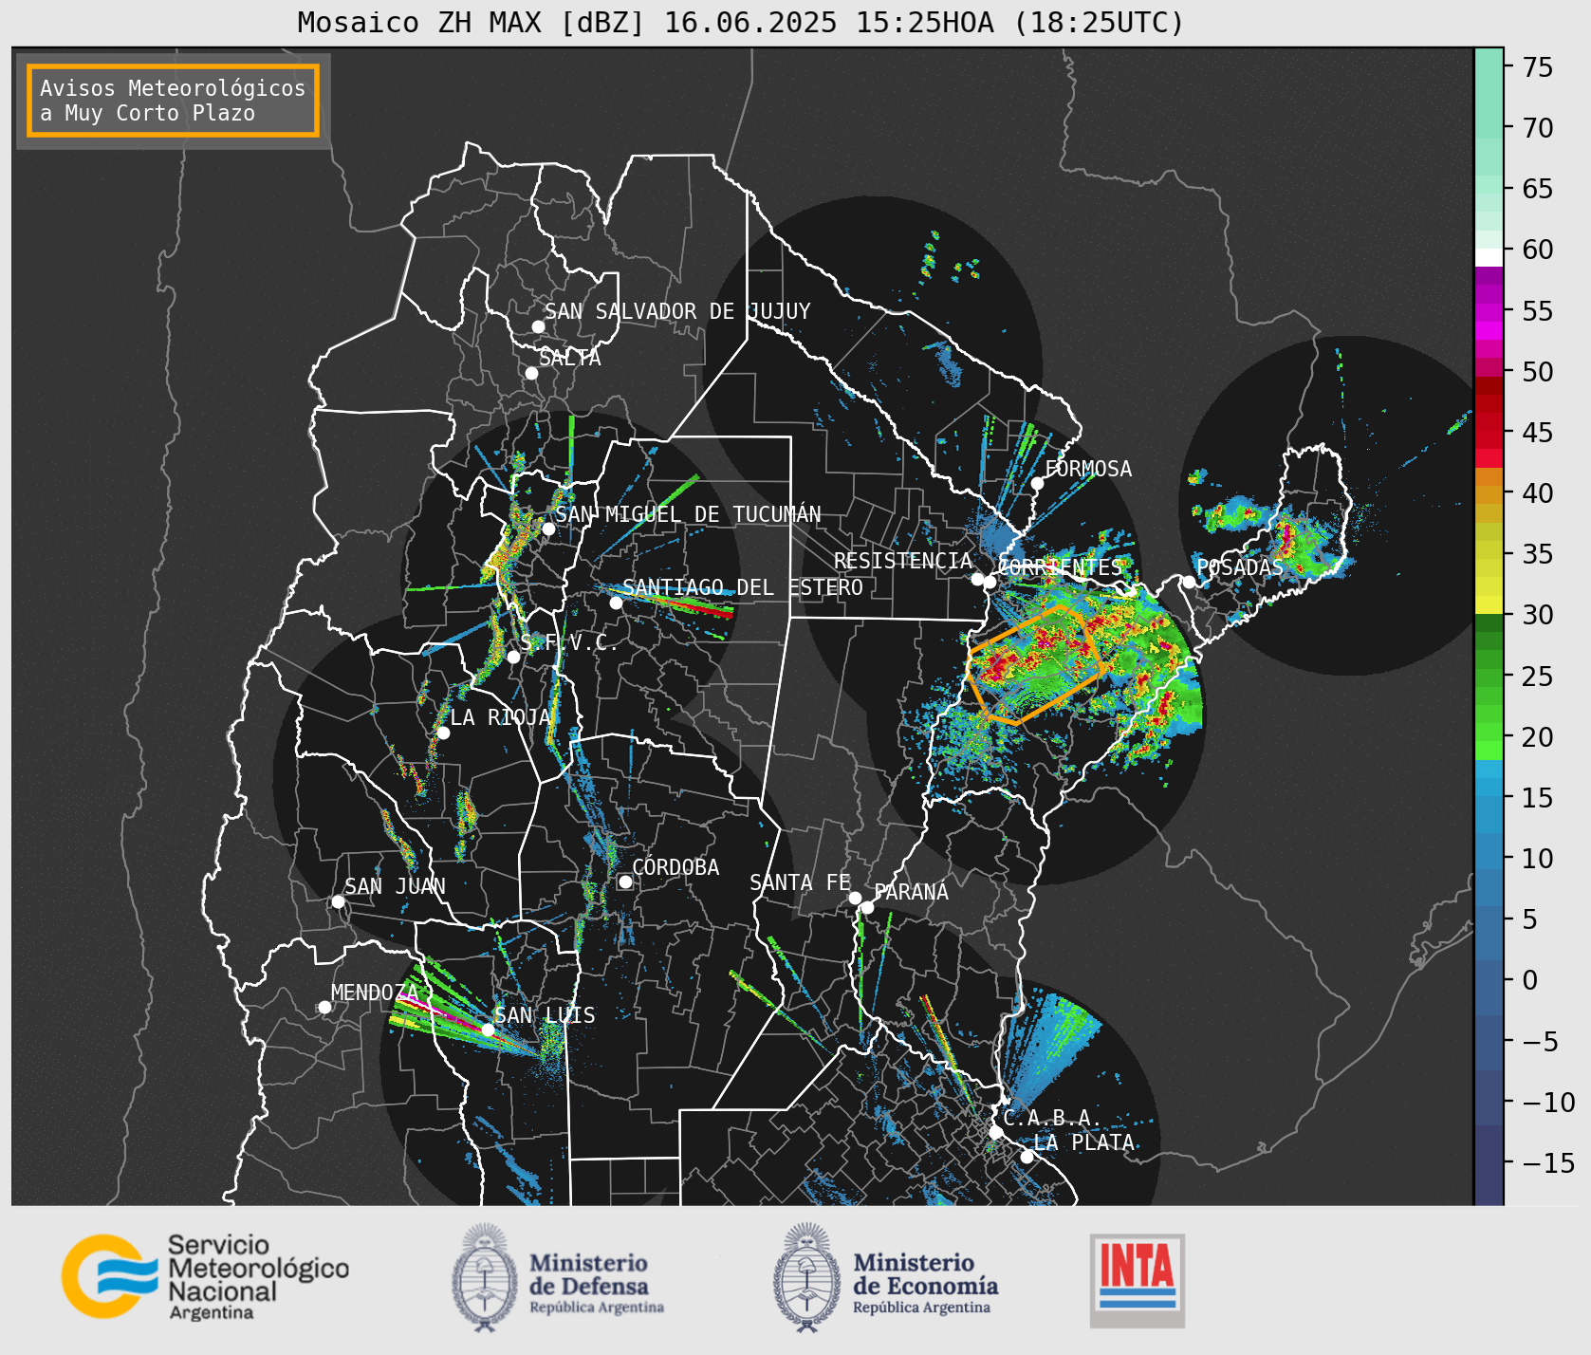
Task: Click the Ministerio de Defensa logo
Action: [558, 1277]
